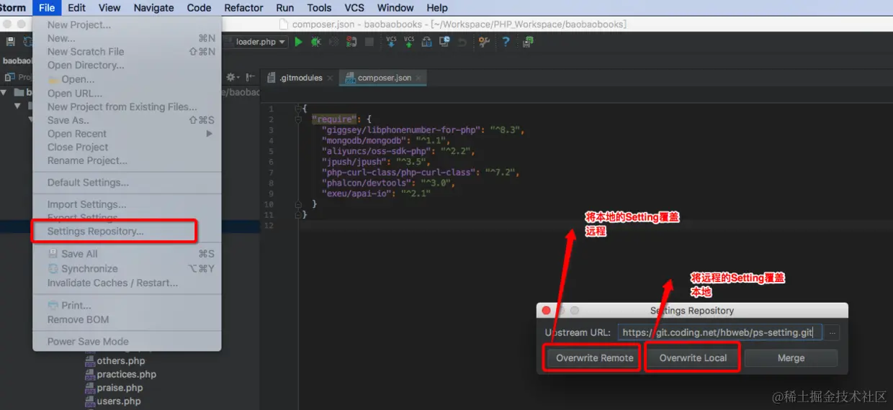The height and width of the screenshot is (410, 893).
Task: Click VCS Commit green arrow icon
Action: point(409,42)
